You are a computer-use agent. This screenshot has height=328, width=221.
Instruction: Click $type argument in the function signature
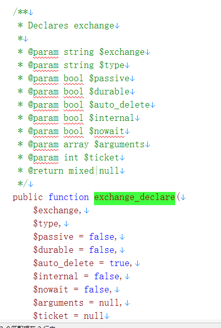(46, 224)
